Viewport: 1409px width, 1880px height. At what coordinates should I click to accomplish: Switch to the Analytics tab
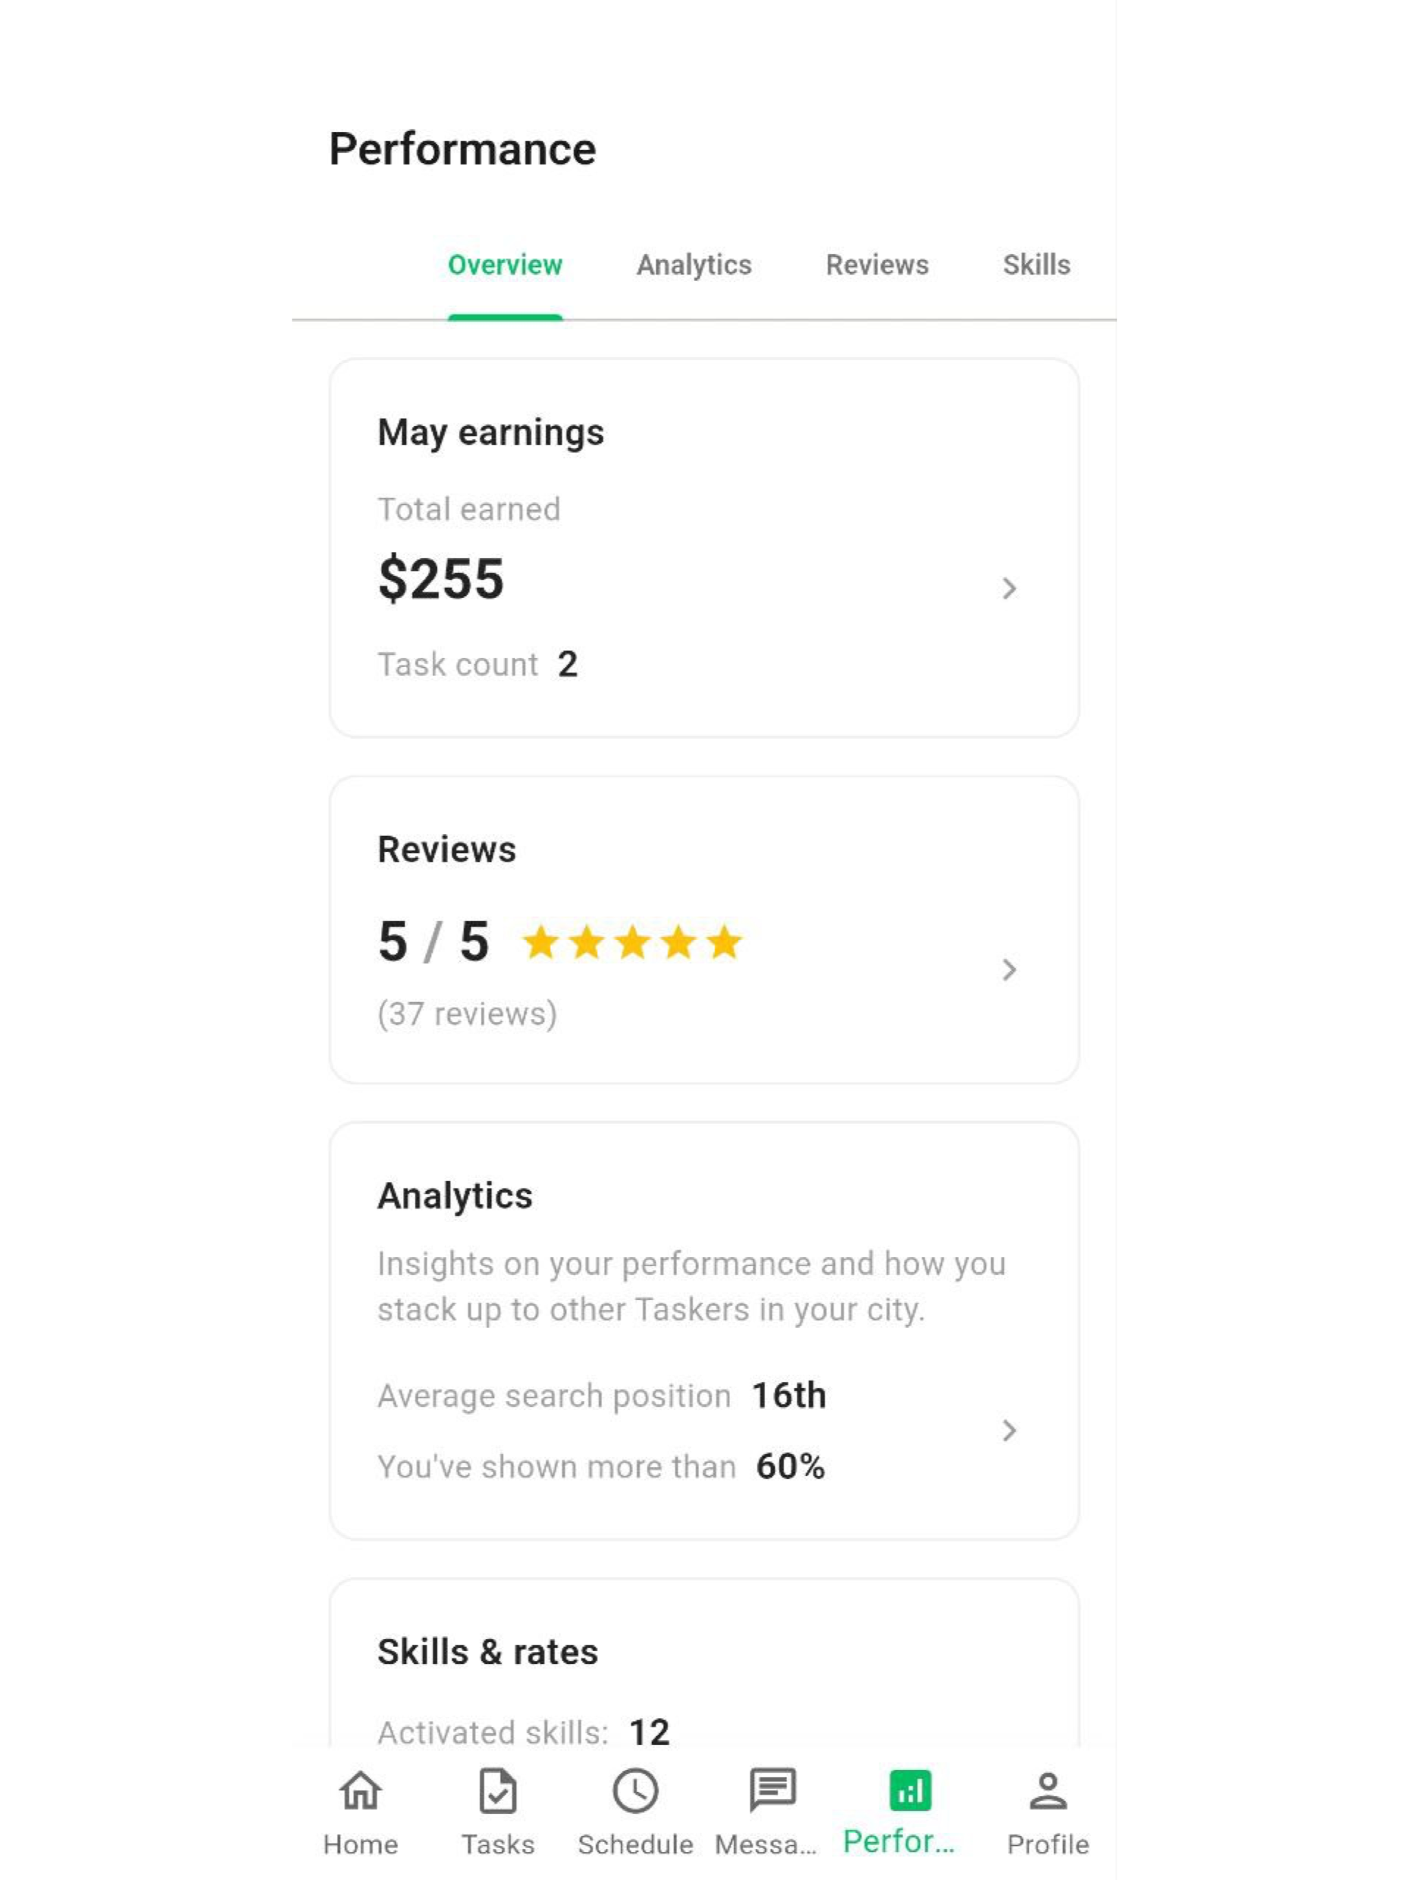(x=693, y=265)
